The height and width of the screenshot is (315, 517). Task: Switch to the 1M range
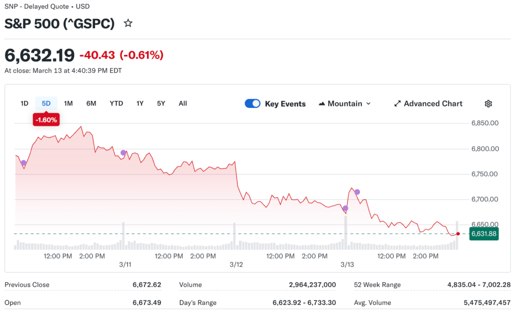68,103
